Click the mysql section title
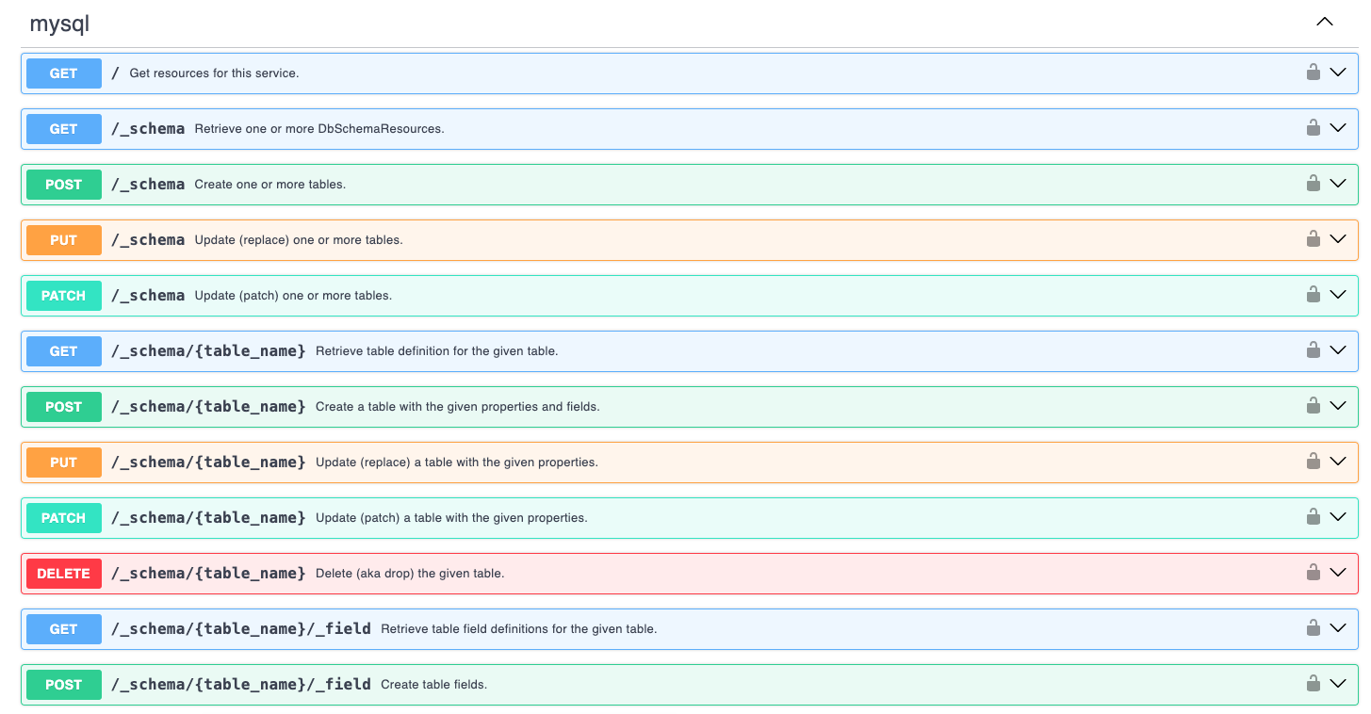Image resolution: width=1371 pixels, height=714 pixels. point(60,23)
